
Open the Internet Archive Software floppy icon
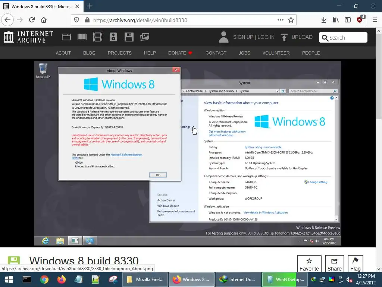129,37
